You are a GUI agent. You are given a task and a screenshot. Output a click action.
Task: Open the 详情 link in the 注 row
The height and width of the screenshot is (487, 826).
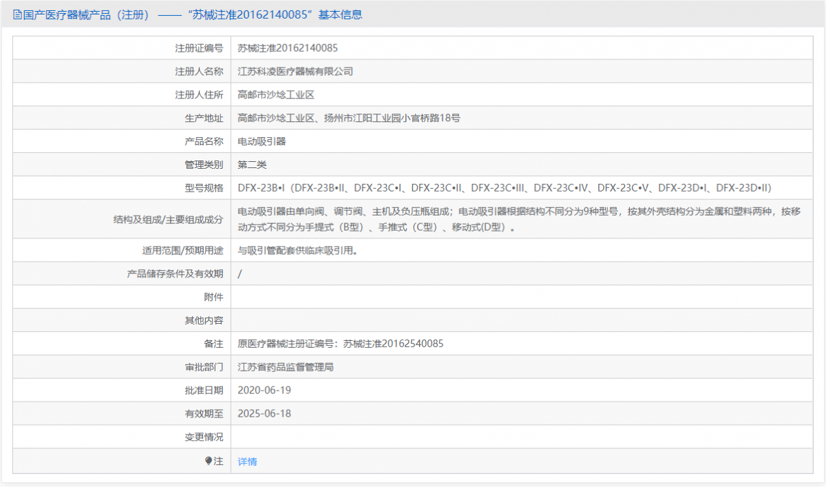pos(247,462)
